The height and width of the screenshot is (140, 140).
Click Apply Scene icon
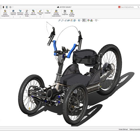pos(92,20)
